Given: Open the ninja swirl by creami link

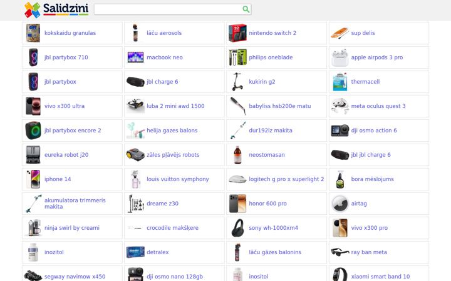Looking at the screenshot, I should coord(72,228).
